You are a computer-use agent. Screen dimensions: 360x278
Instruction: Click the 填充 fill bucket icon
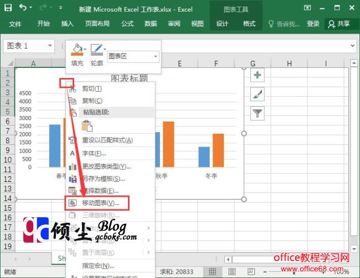click(x=77, y=50)
